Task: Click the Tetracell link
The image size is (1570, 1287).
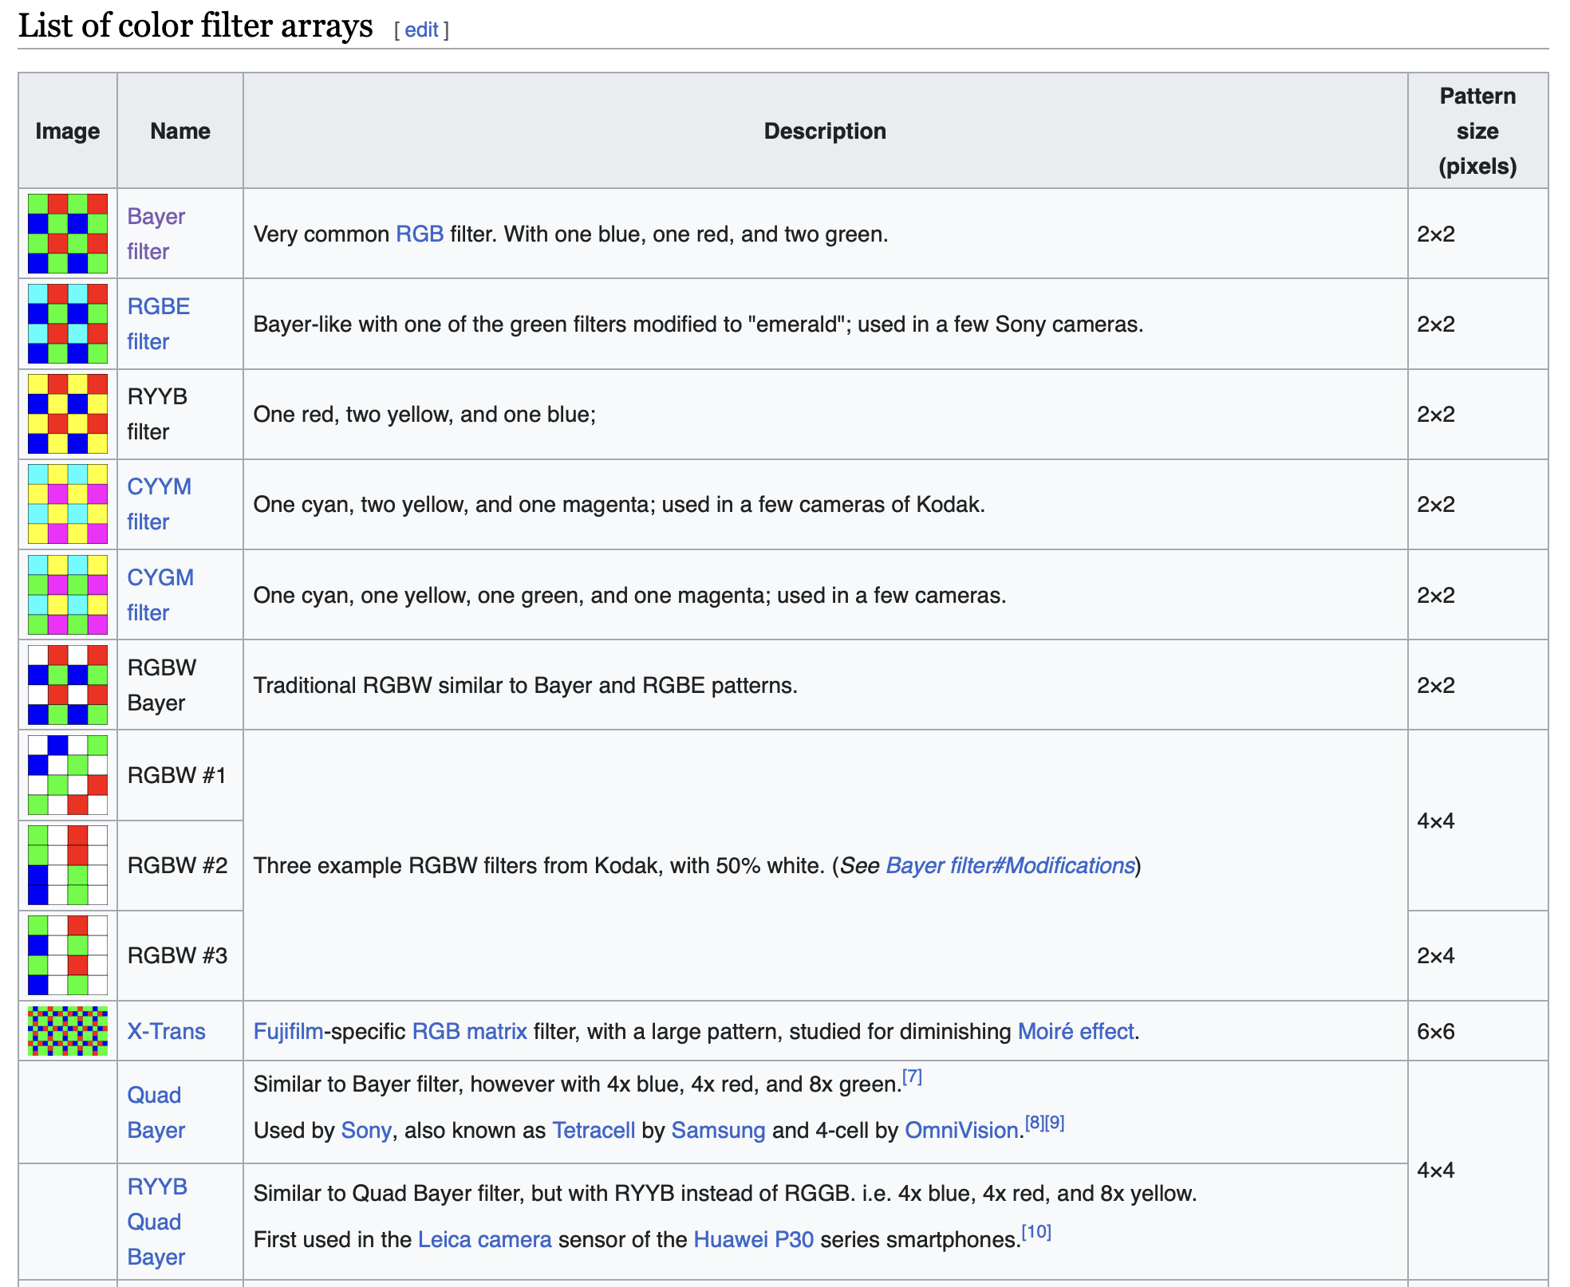Action: [x=594, y=1131]
